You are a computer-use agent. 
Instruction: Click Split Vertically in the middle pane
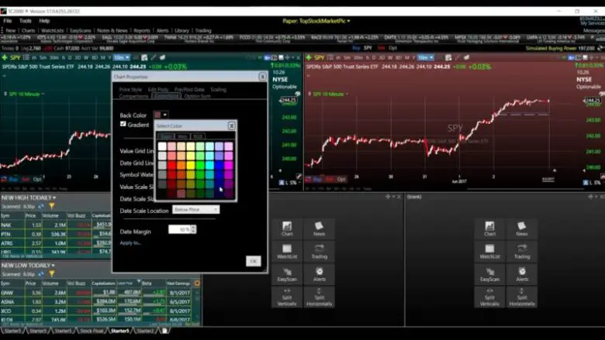pos(287,297)
